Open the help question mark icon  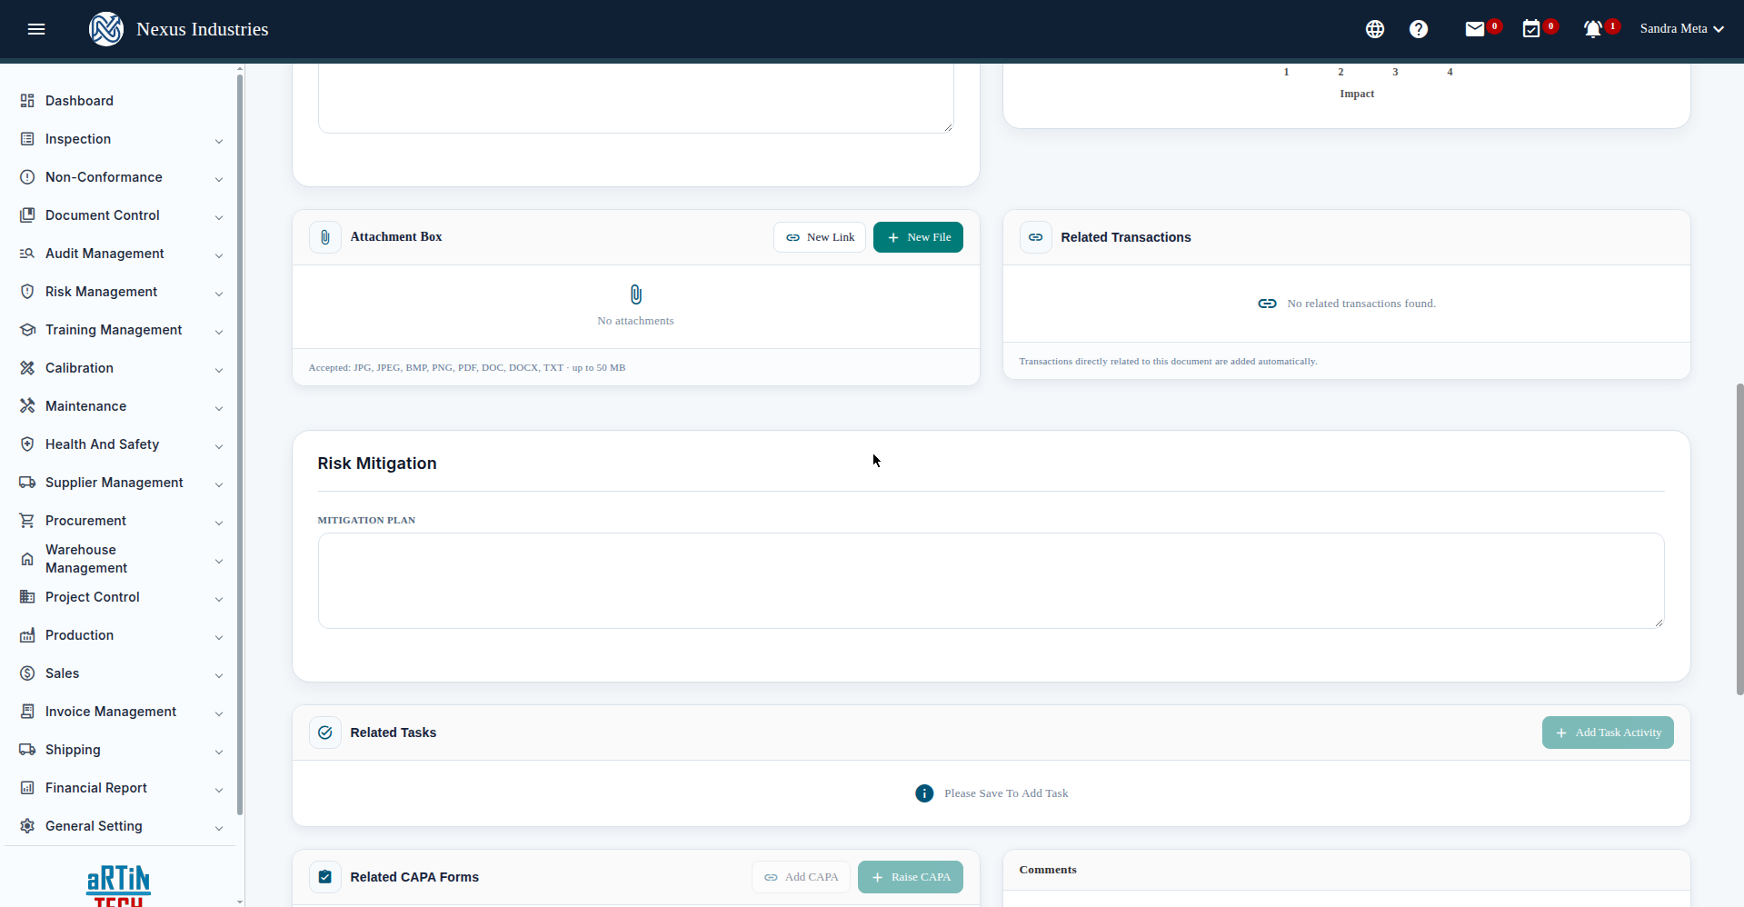point(1419,29)
